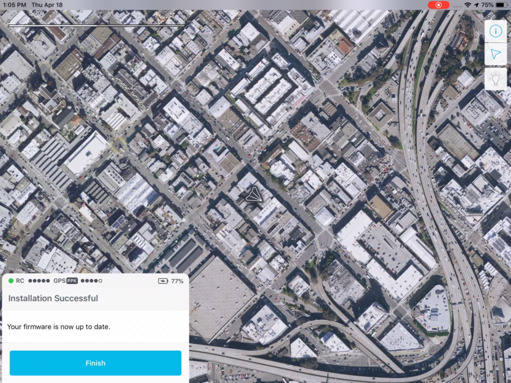Screen dimensions: 511x383
Task: Tap the Finish button
Action: [96, 363]
